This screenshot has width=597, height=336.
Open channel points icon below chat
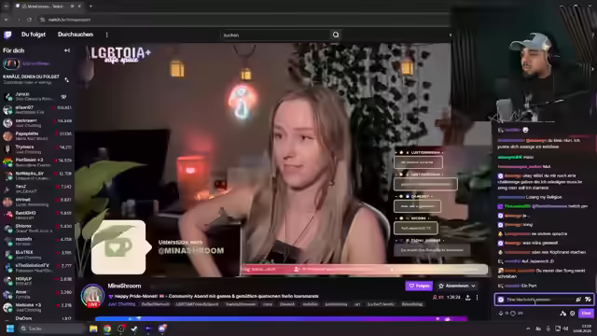click(x=513, y=314)
